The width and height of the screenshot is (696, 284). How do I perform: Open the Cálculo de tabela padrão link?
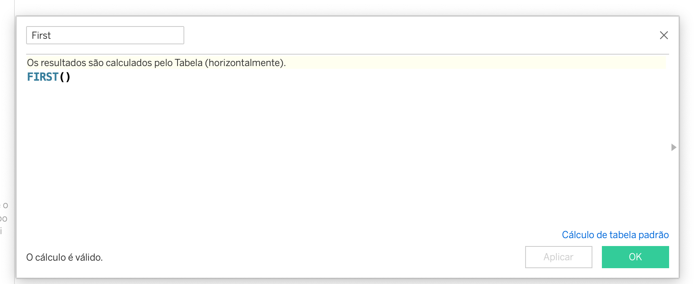click(x=615, y=235)
